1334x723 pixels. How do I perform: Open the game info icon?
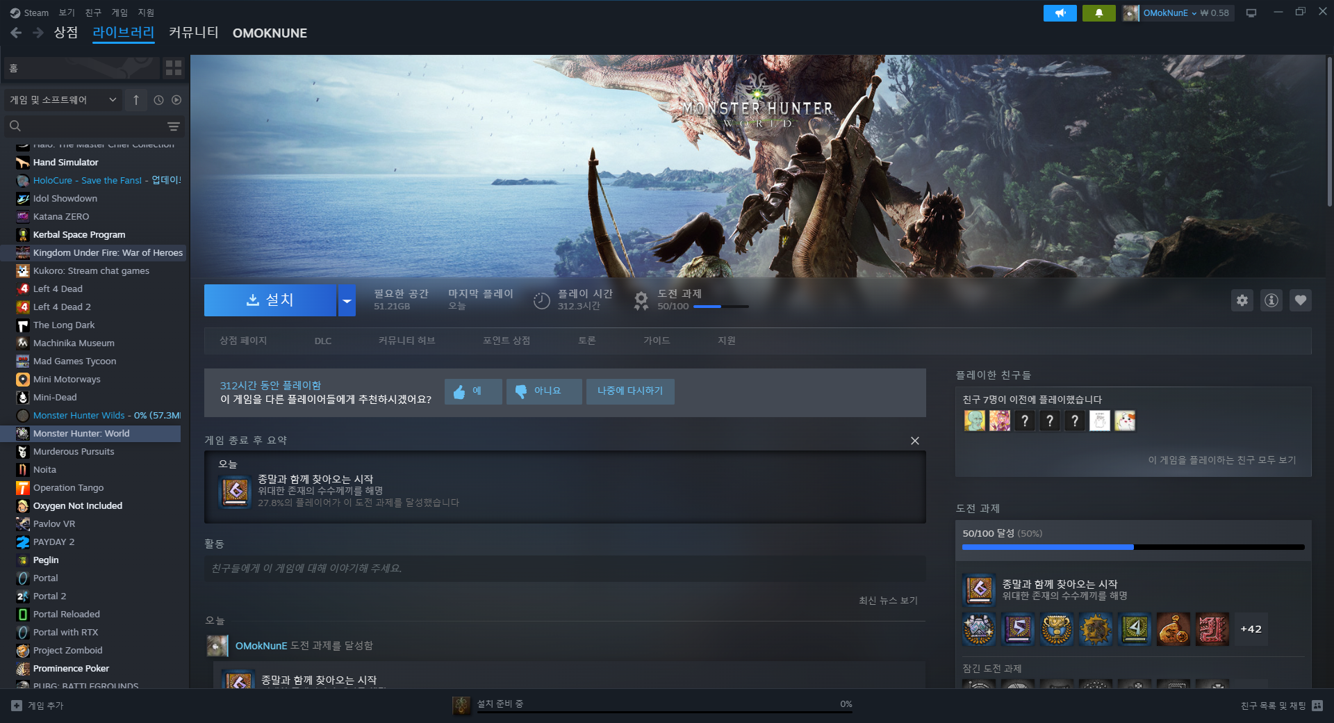point(1271,300)
